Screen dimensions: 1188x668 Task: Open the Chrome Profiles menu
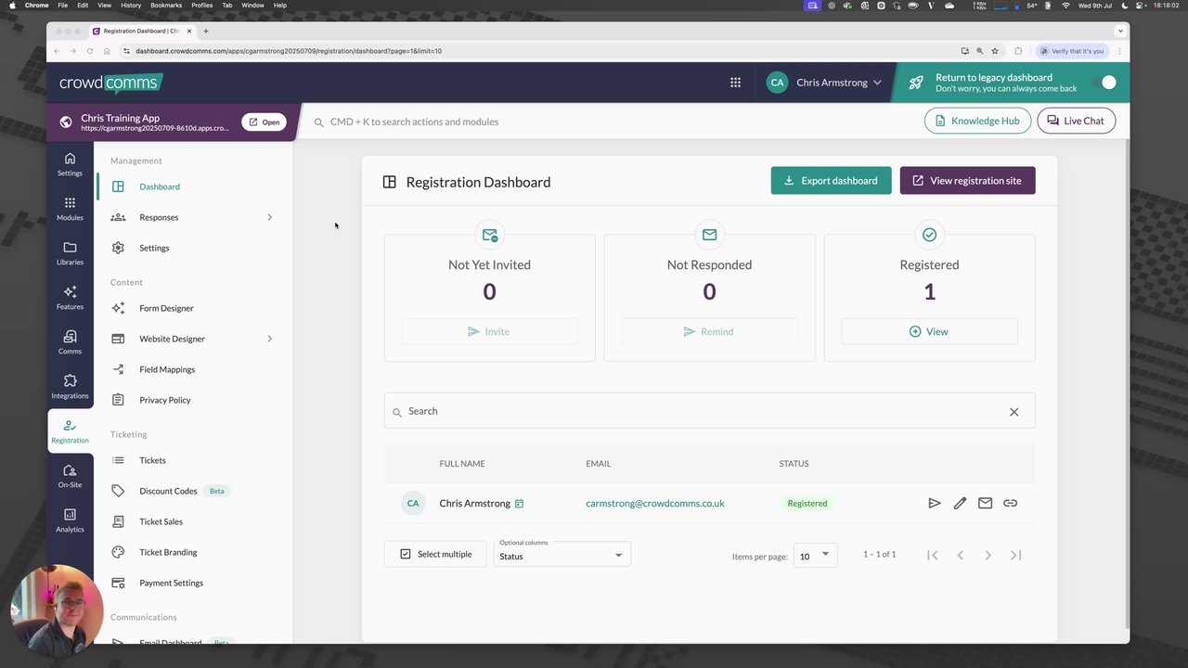click(x=201, y=6)
